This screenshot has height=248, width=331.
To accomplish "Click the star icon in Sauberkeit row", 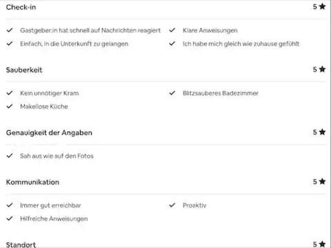I will (x=322, y=69).
